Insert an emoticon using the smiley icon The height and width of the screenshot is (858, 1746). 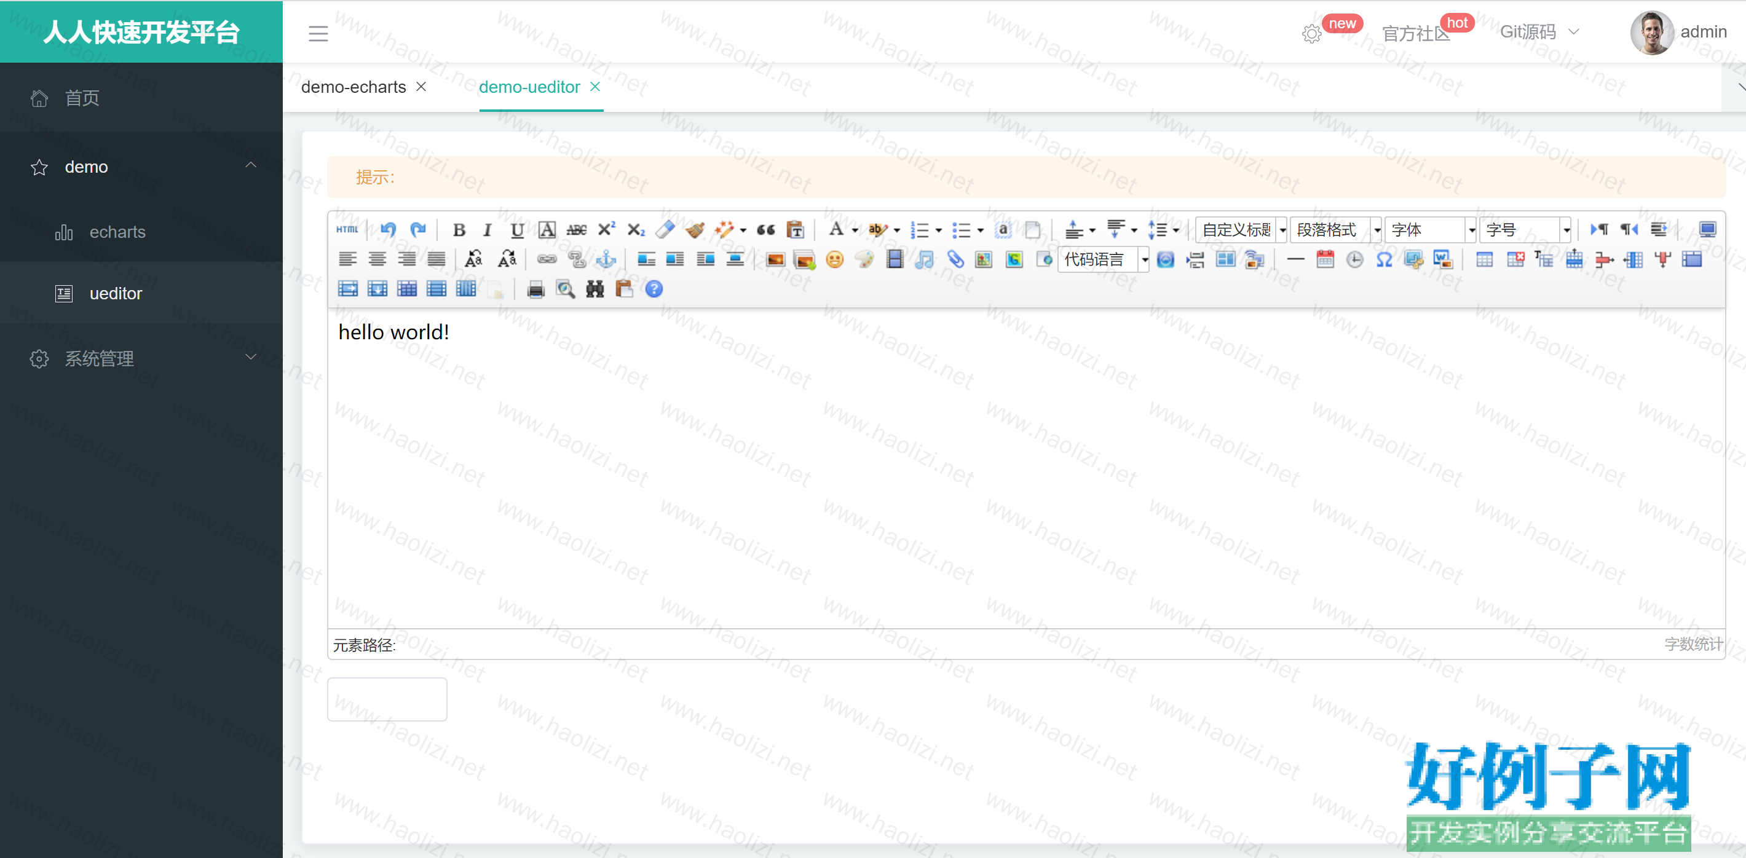point(835,259)
